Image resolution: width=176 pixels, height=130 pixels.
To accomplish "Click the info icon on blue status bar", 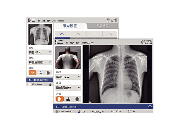I will 150,107.
